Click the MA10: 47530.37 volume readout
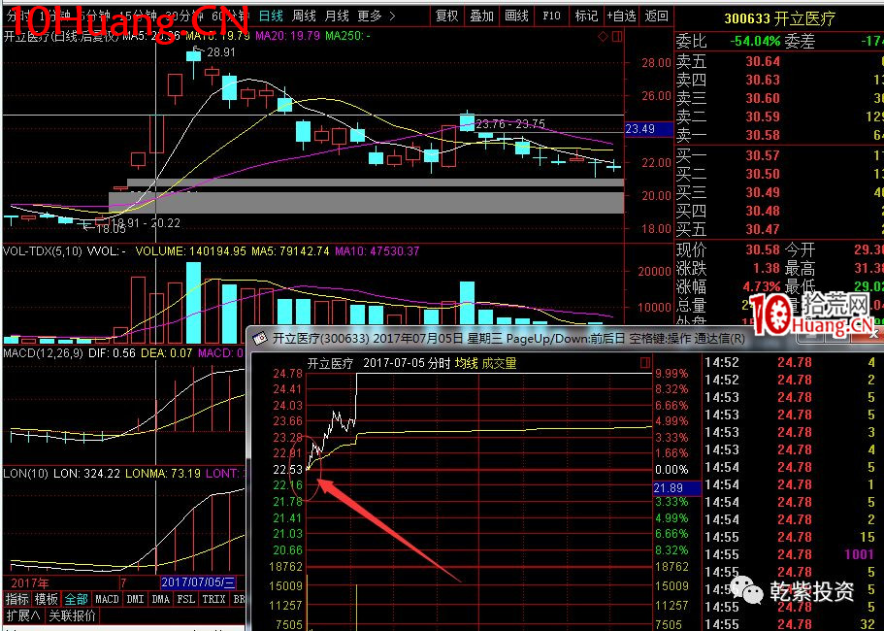The width and height of the screenshot is (884, 631). tap(377, 250)
